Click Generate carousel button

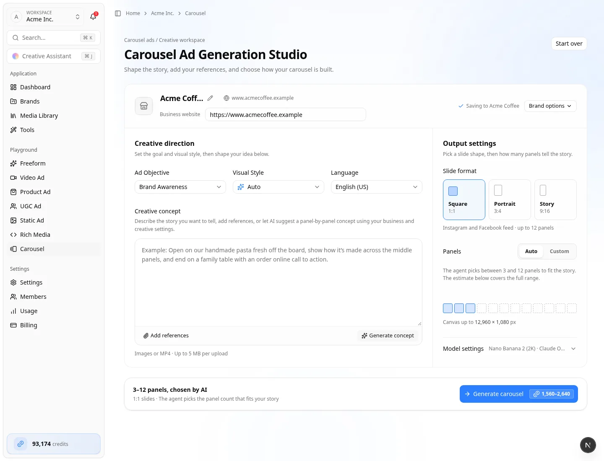[519, 394]
